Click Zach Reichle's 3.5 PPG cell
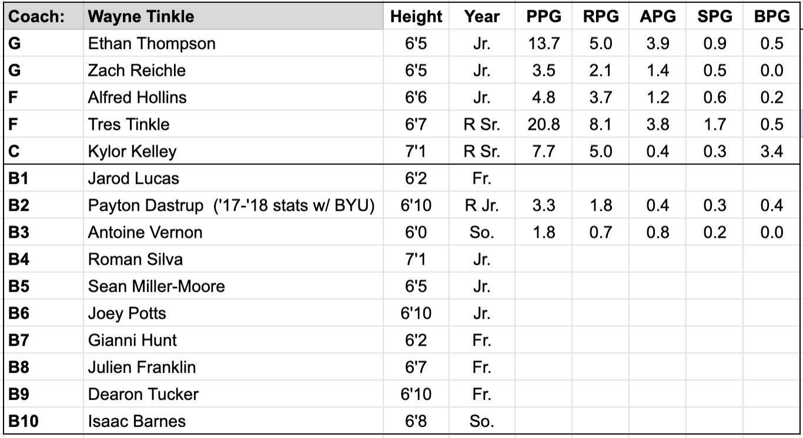This screenshot has height=438, width=803. click(x=543, y=70)
